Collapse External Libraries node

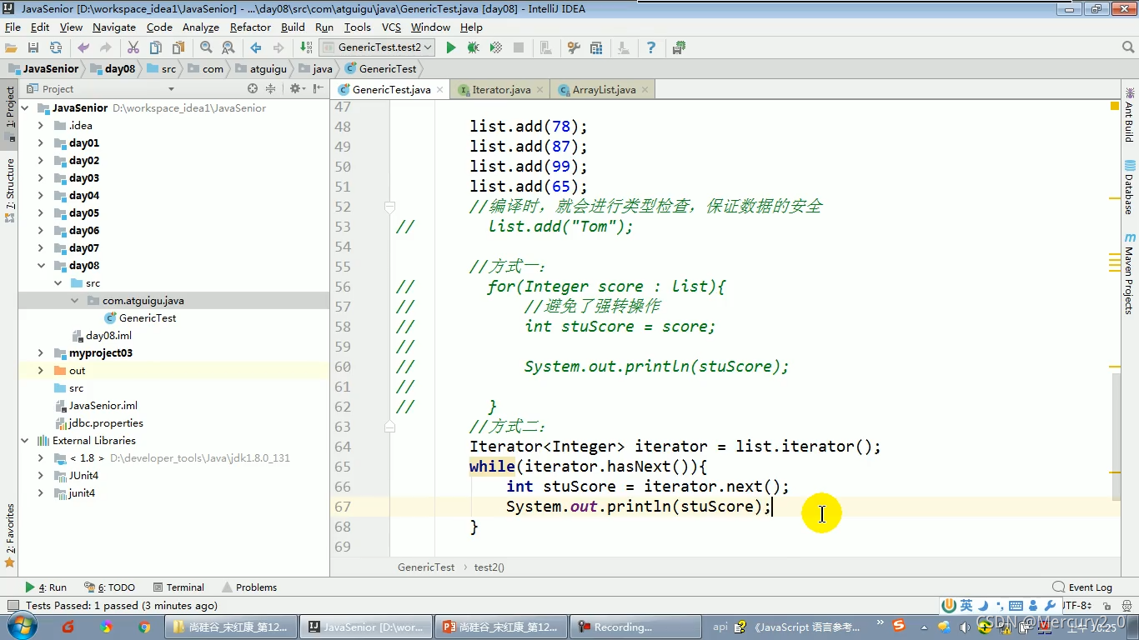(x=24, y=440)
